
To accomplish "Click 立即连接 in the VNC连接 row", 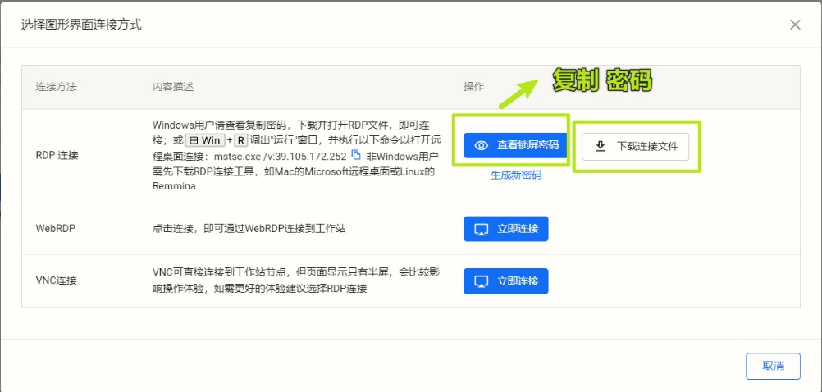I will [506, 281].
